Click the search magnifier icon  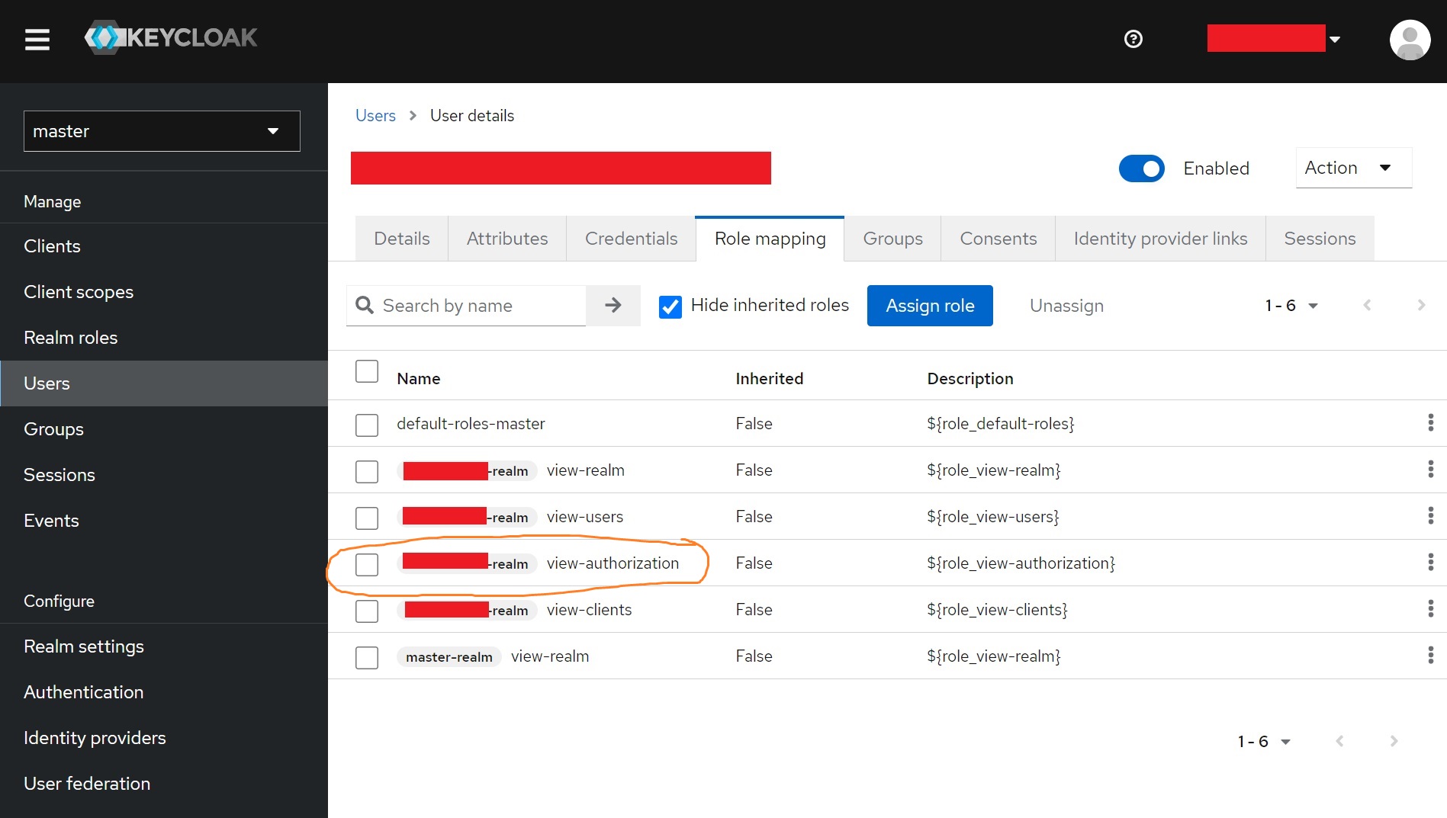(365, 305)
